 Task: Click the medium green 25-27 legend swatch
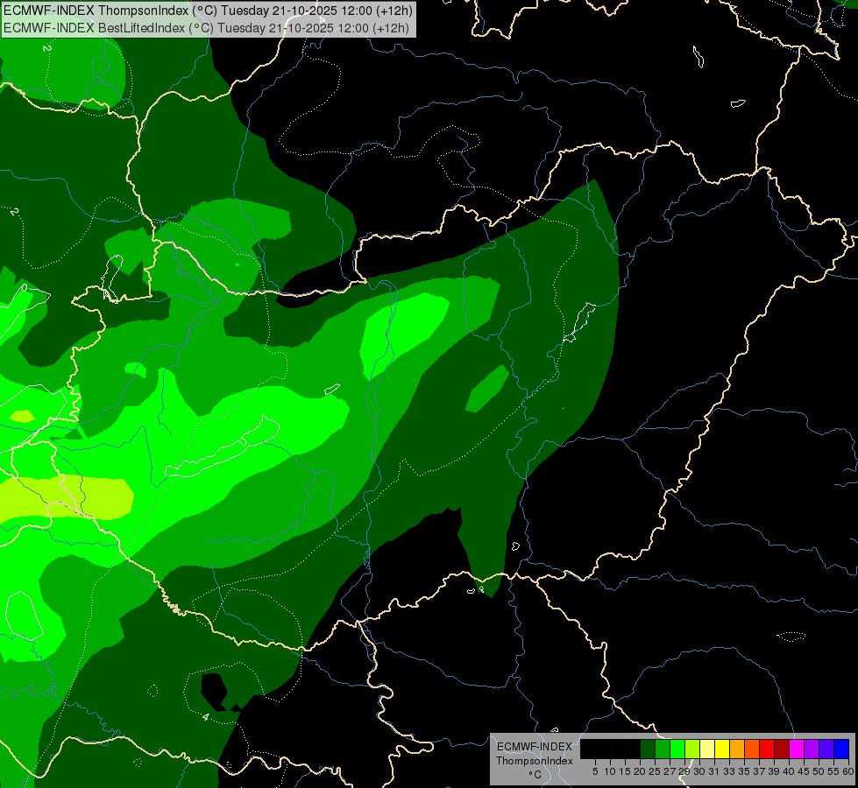663,749
